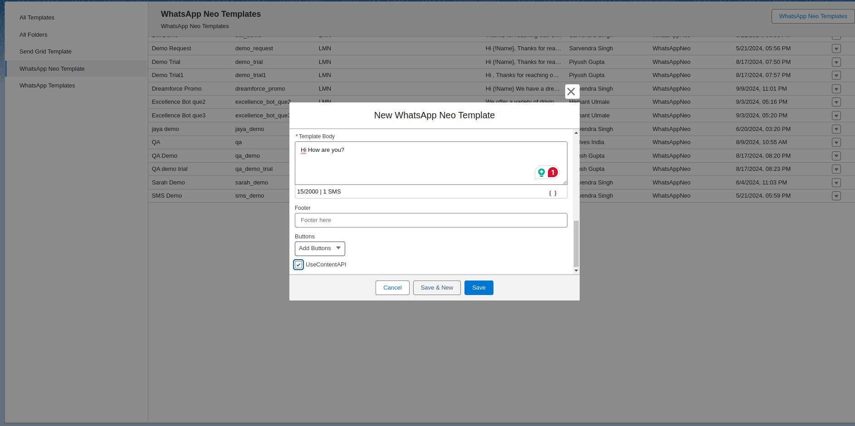855x426 pixels.
Task: Open row actions for jaya demo
Action: 836,129
